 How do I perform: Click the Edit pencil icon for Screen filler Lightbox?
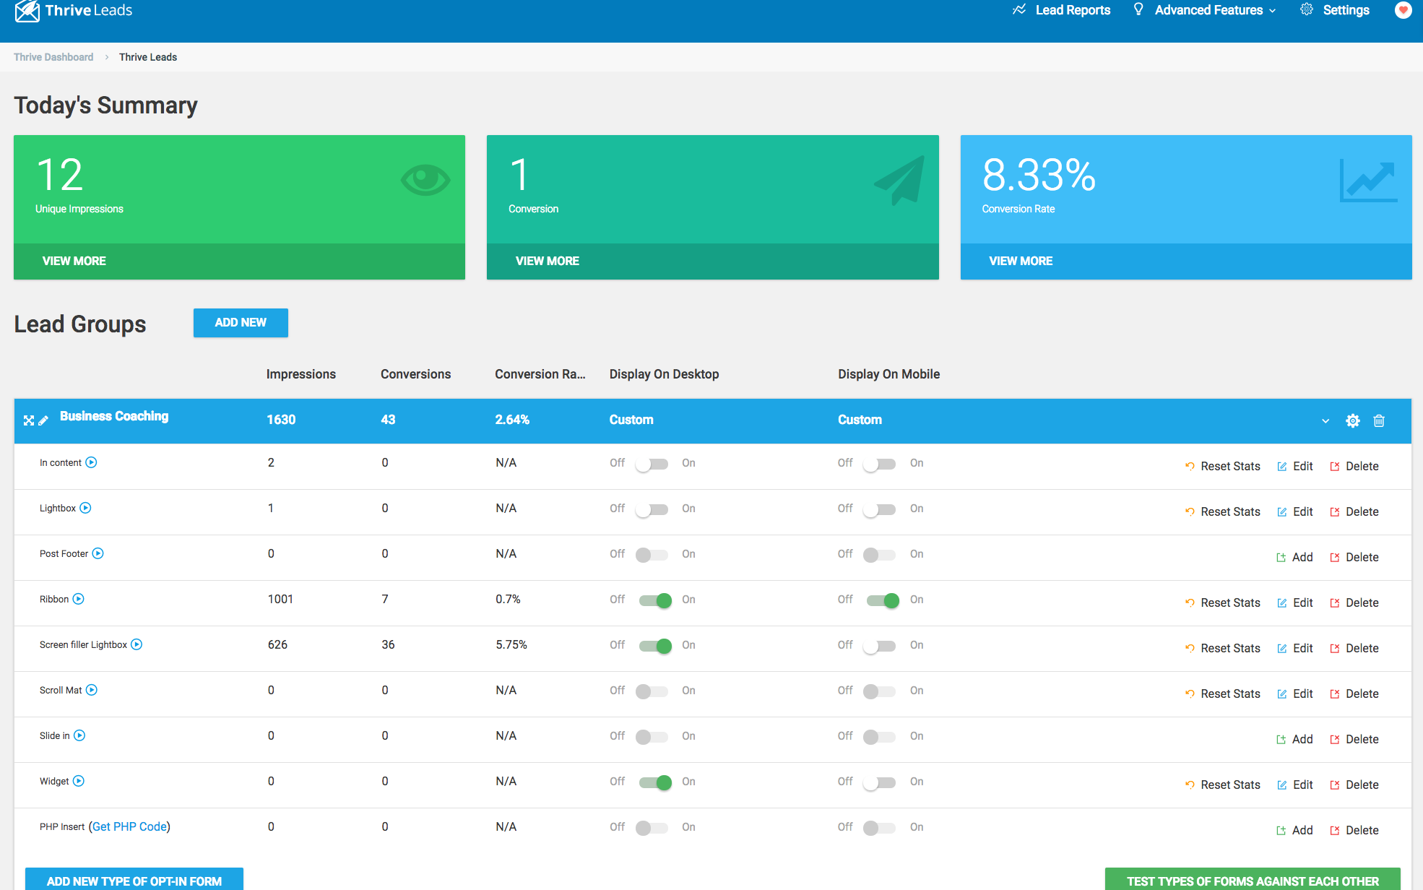point(1283,648)
